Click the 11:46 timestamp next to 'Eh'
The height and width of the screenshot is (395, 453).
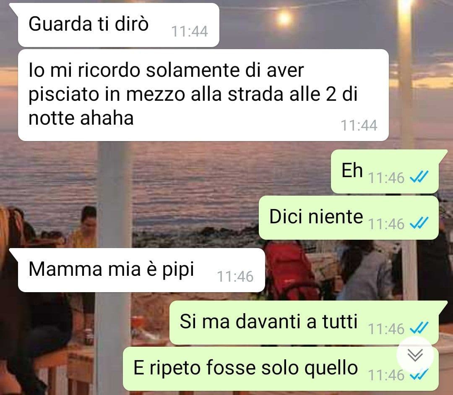tap(386, 178)
